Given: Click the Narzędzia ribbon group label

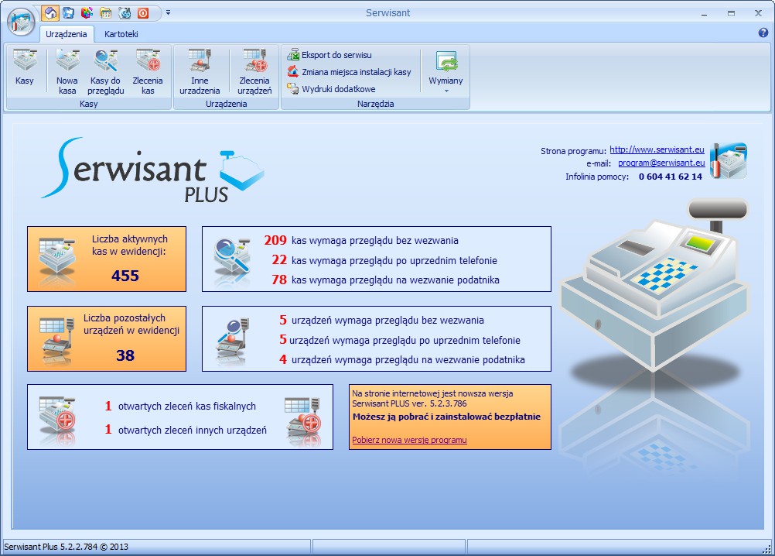Looking at the screenshot, I should (375, 104).
